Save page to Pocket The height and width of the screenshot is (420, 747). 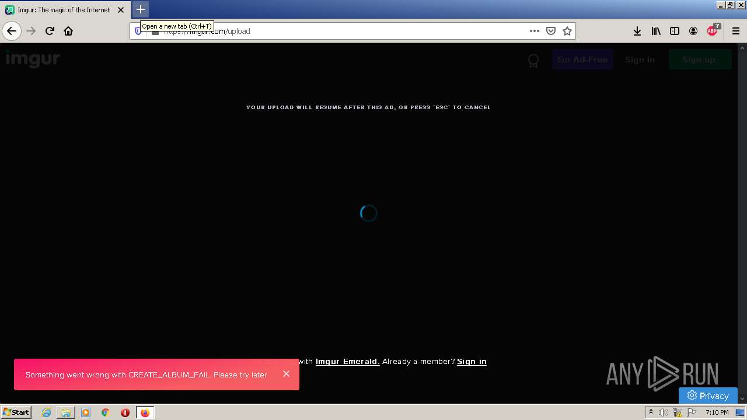[550, 31]
